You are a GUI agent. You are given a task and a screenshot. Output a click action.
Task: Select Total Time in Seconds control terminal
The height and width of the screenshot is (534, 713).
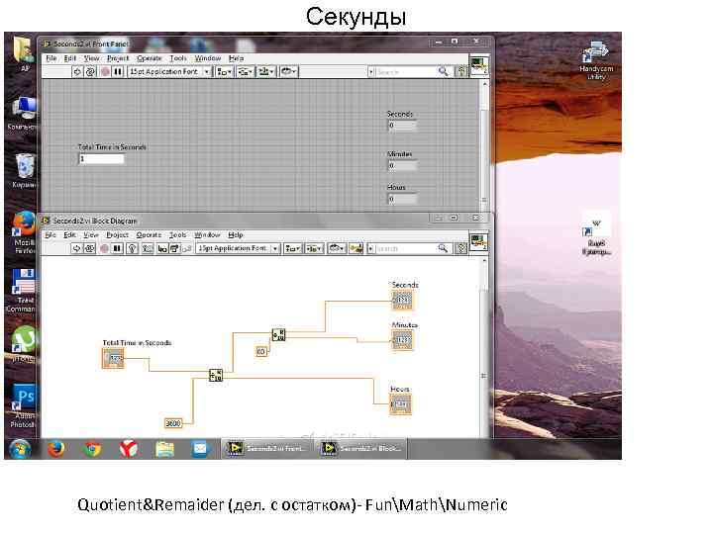pos(113,358)
